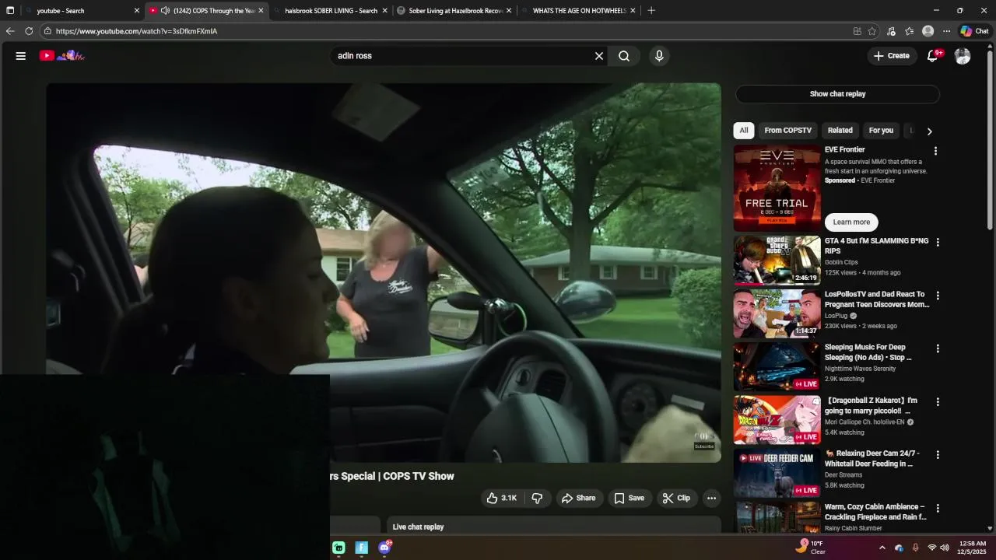Click Learn more on EVE Frontier ad

pos(851,222)
